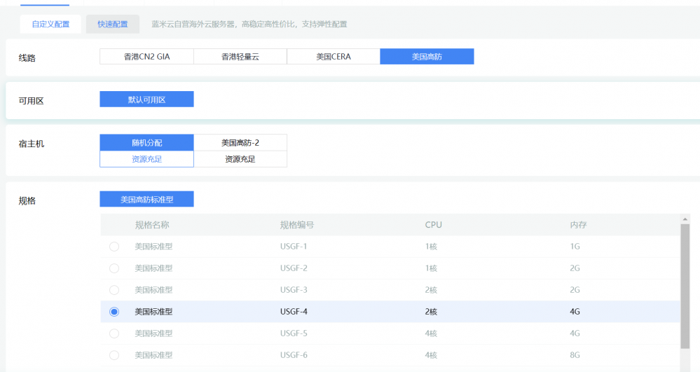Pick the 美国CERA line
The width and height of the screenshot is (700, 372).
[x=334, y=57]
